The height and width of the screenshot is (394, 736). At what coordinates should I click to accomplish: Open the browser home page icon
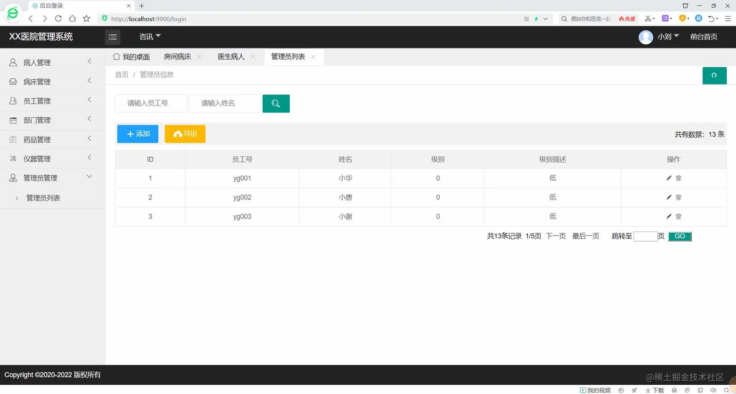point(72,19)
